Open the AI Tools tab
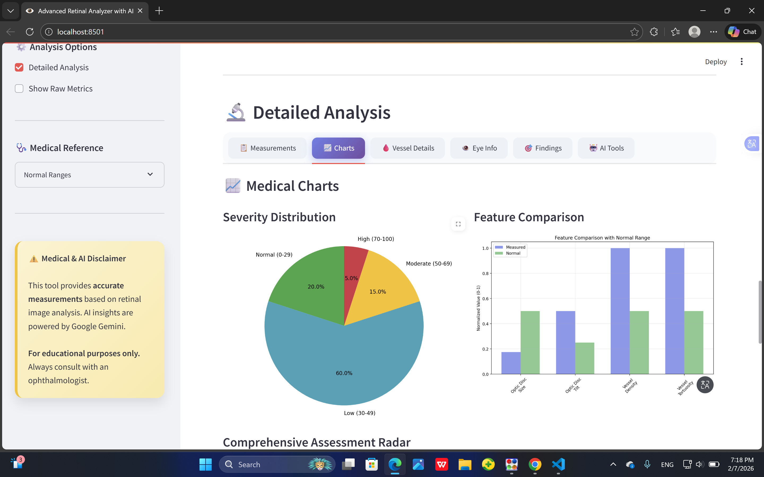 pyautogui.click(x=606, y=148)
